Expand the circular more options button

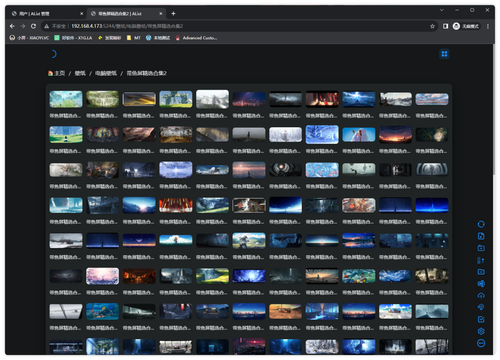[x=481, y=343]
